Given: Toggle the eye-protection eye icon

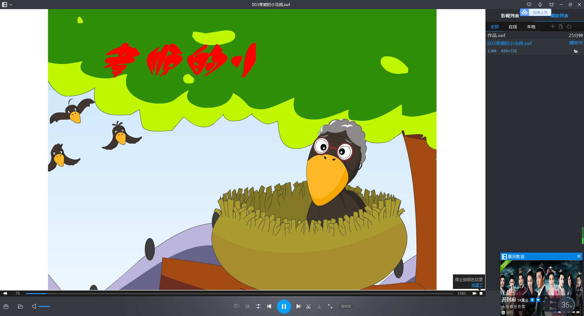Looking at the screenshot, I should (236, 306).
